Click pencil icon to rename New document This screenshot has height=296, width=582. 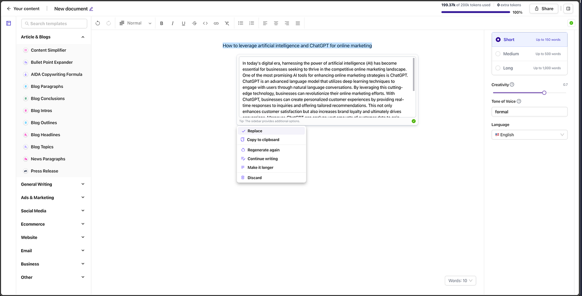click(x=91, y=8)
